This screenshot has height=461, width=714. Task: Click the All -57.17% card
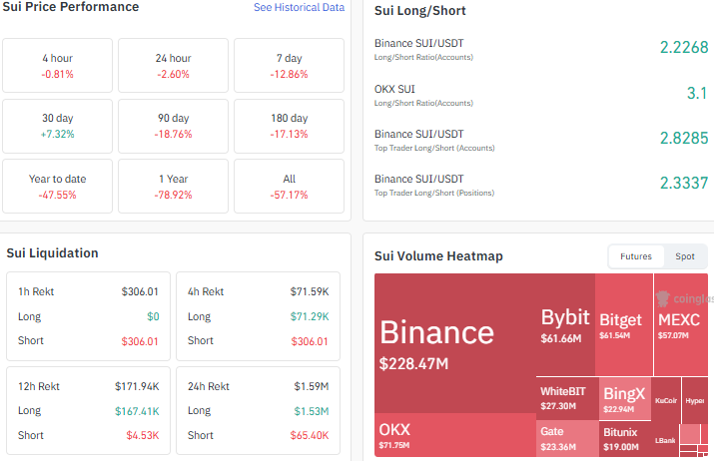tap(290, 187)
